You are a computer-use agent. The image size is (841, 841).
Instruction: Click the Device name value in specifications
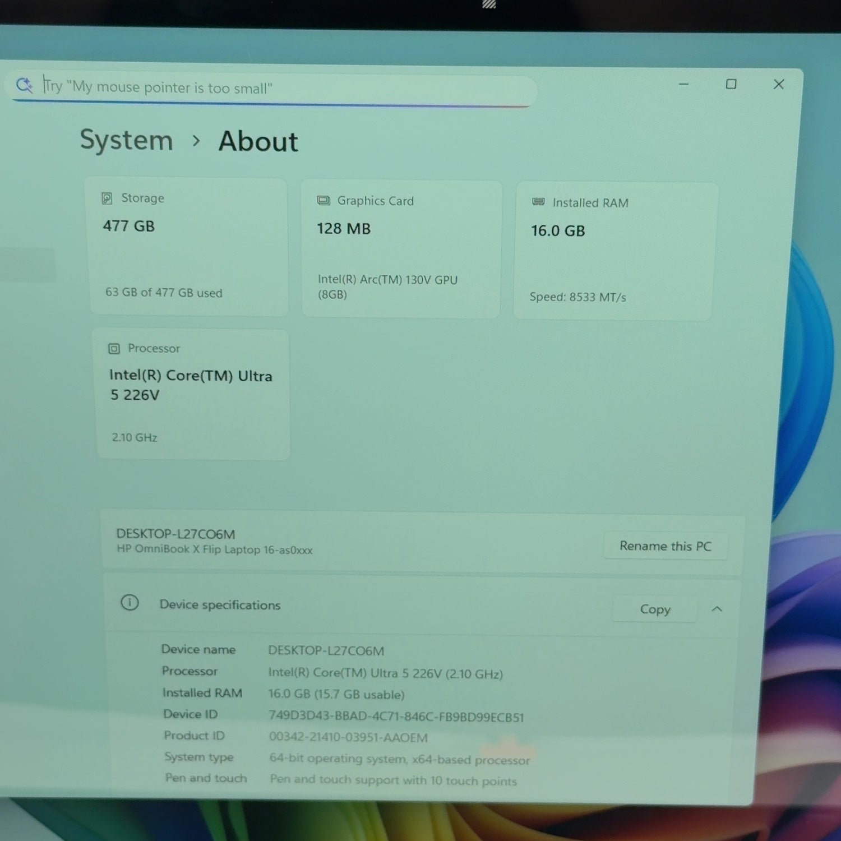point(326,650)
